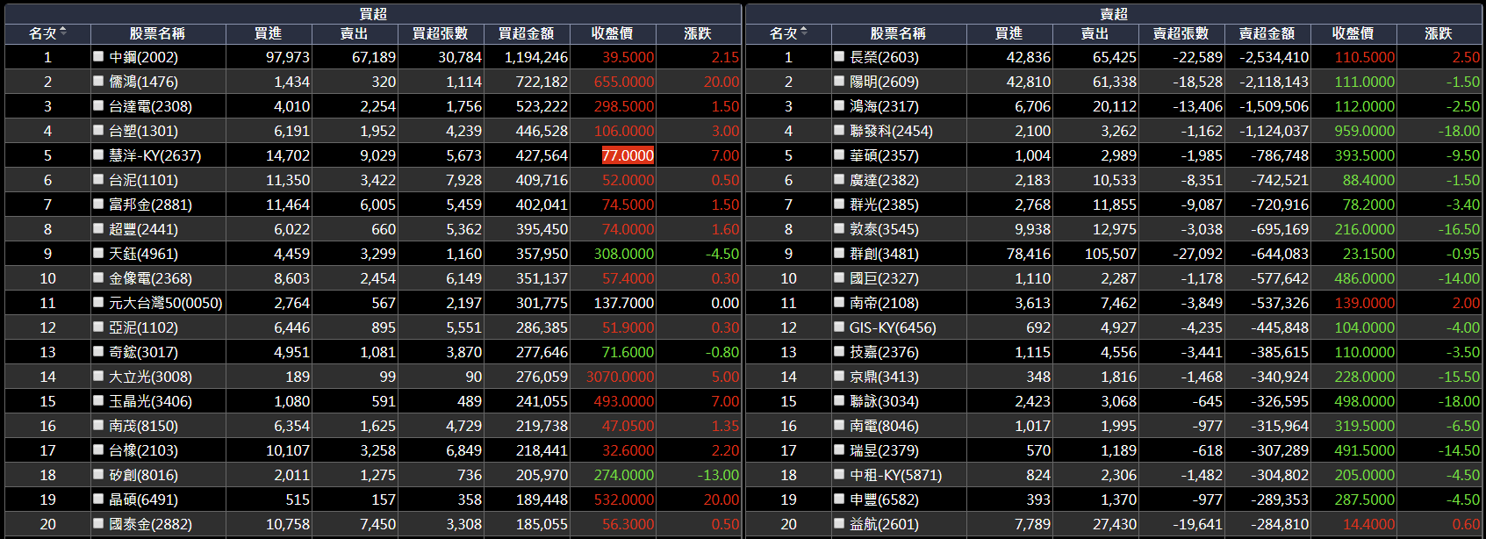Tick the checkbox for 儒鴻(1476)

[x=98, y=81]
